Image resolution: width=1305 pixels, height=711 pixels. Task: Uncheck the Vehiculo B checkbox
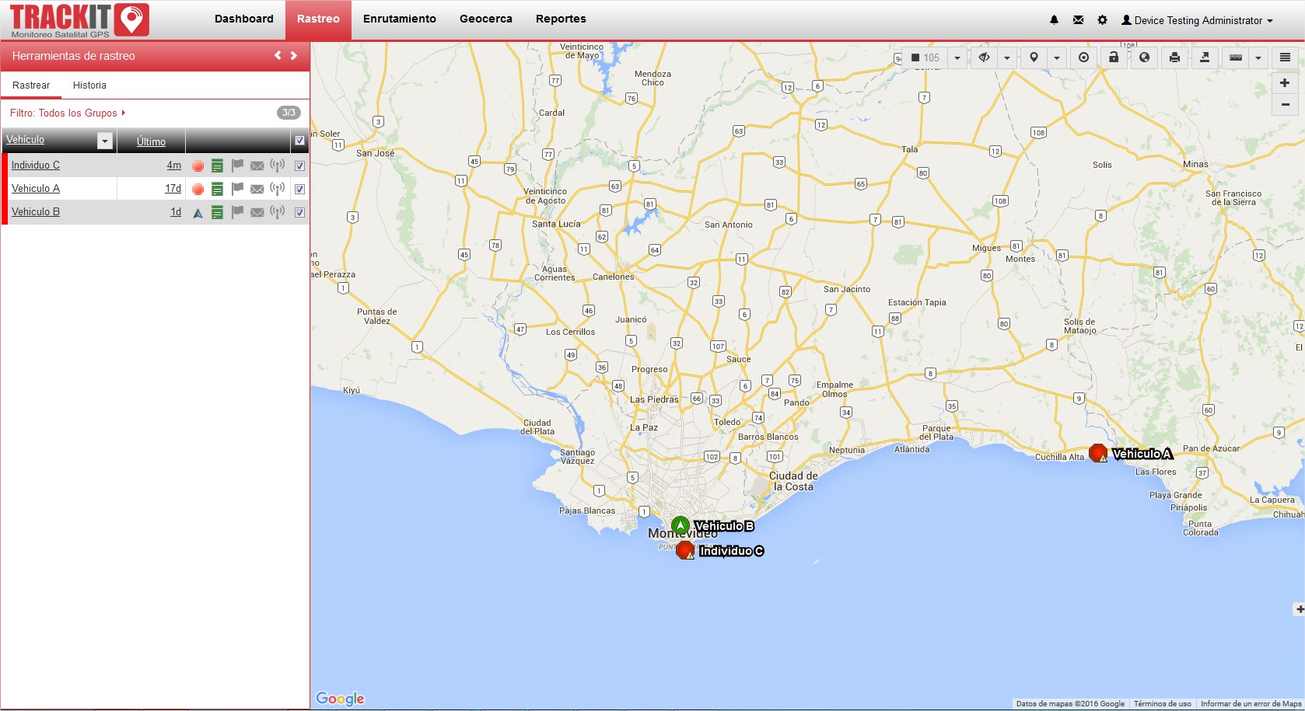click(299, 212)
